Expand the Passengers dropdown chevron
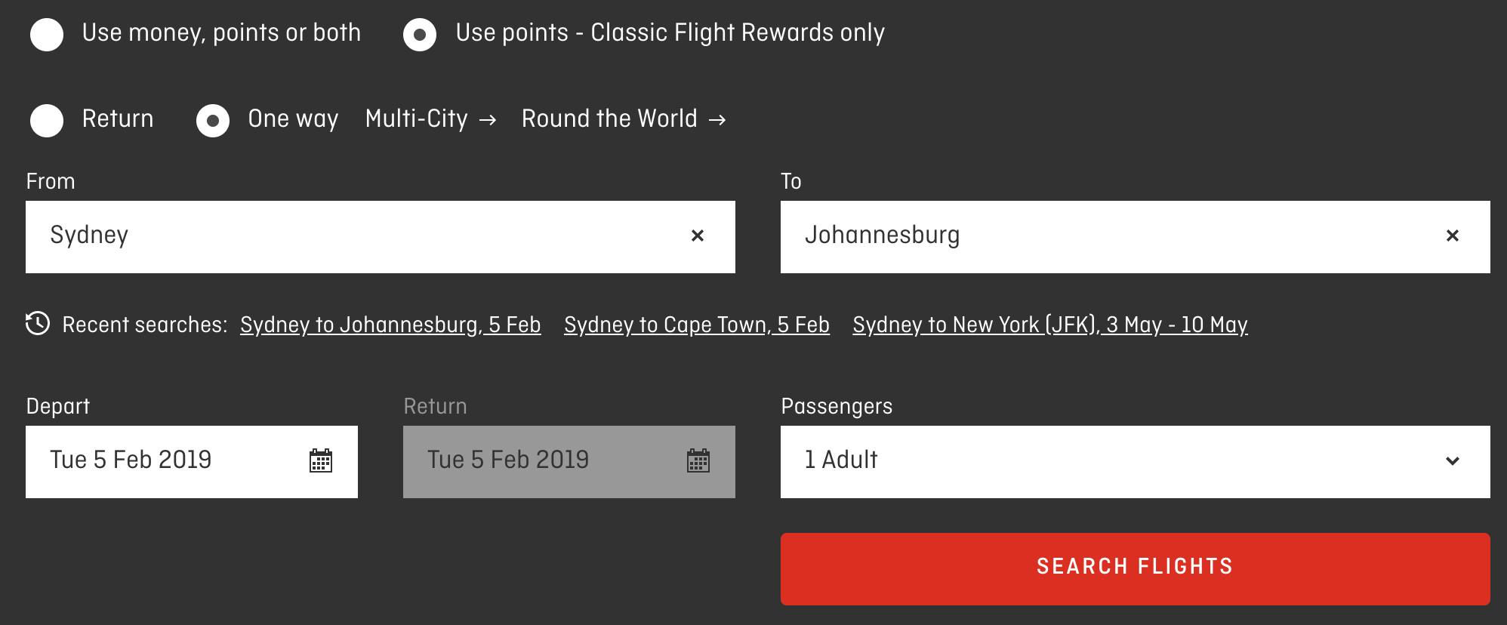This screenshot has height=625, width=1507. point(1452,461)
